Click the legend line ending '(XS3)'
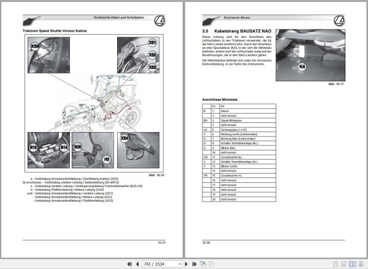 (73, 201)
